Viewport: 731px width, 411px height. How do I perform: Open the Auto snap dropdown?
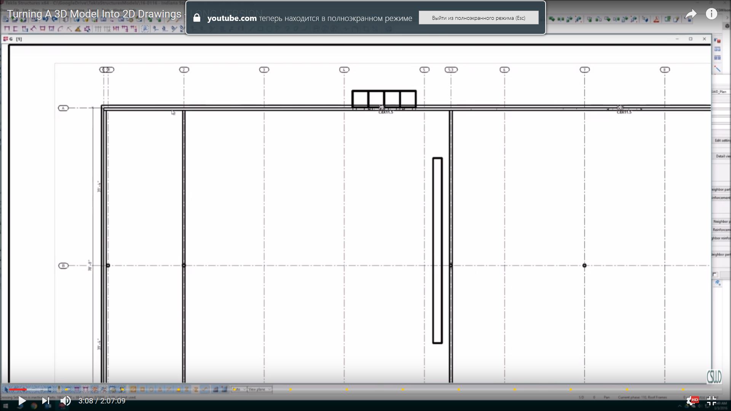239,389
